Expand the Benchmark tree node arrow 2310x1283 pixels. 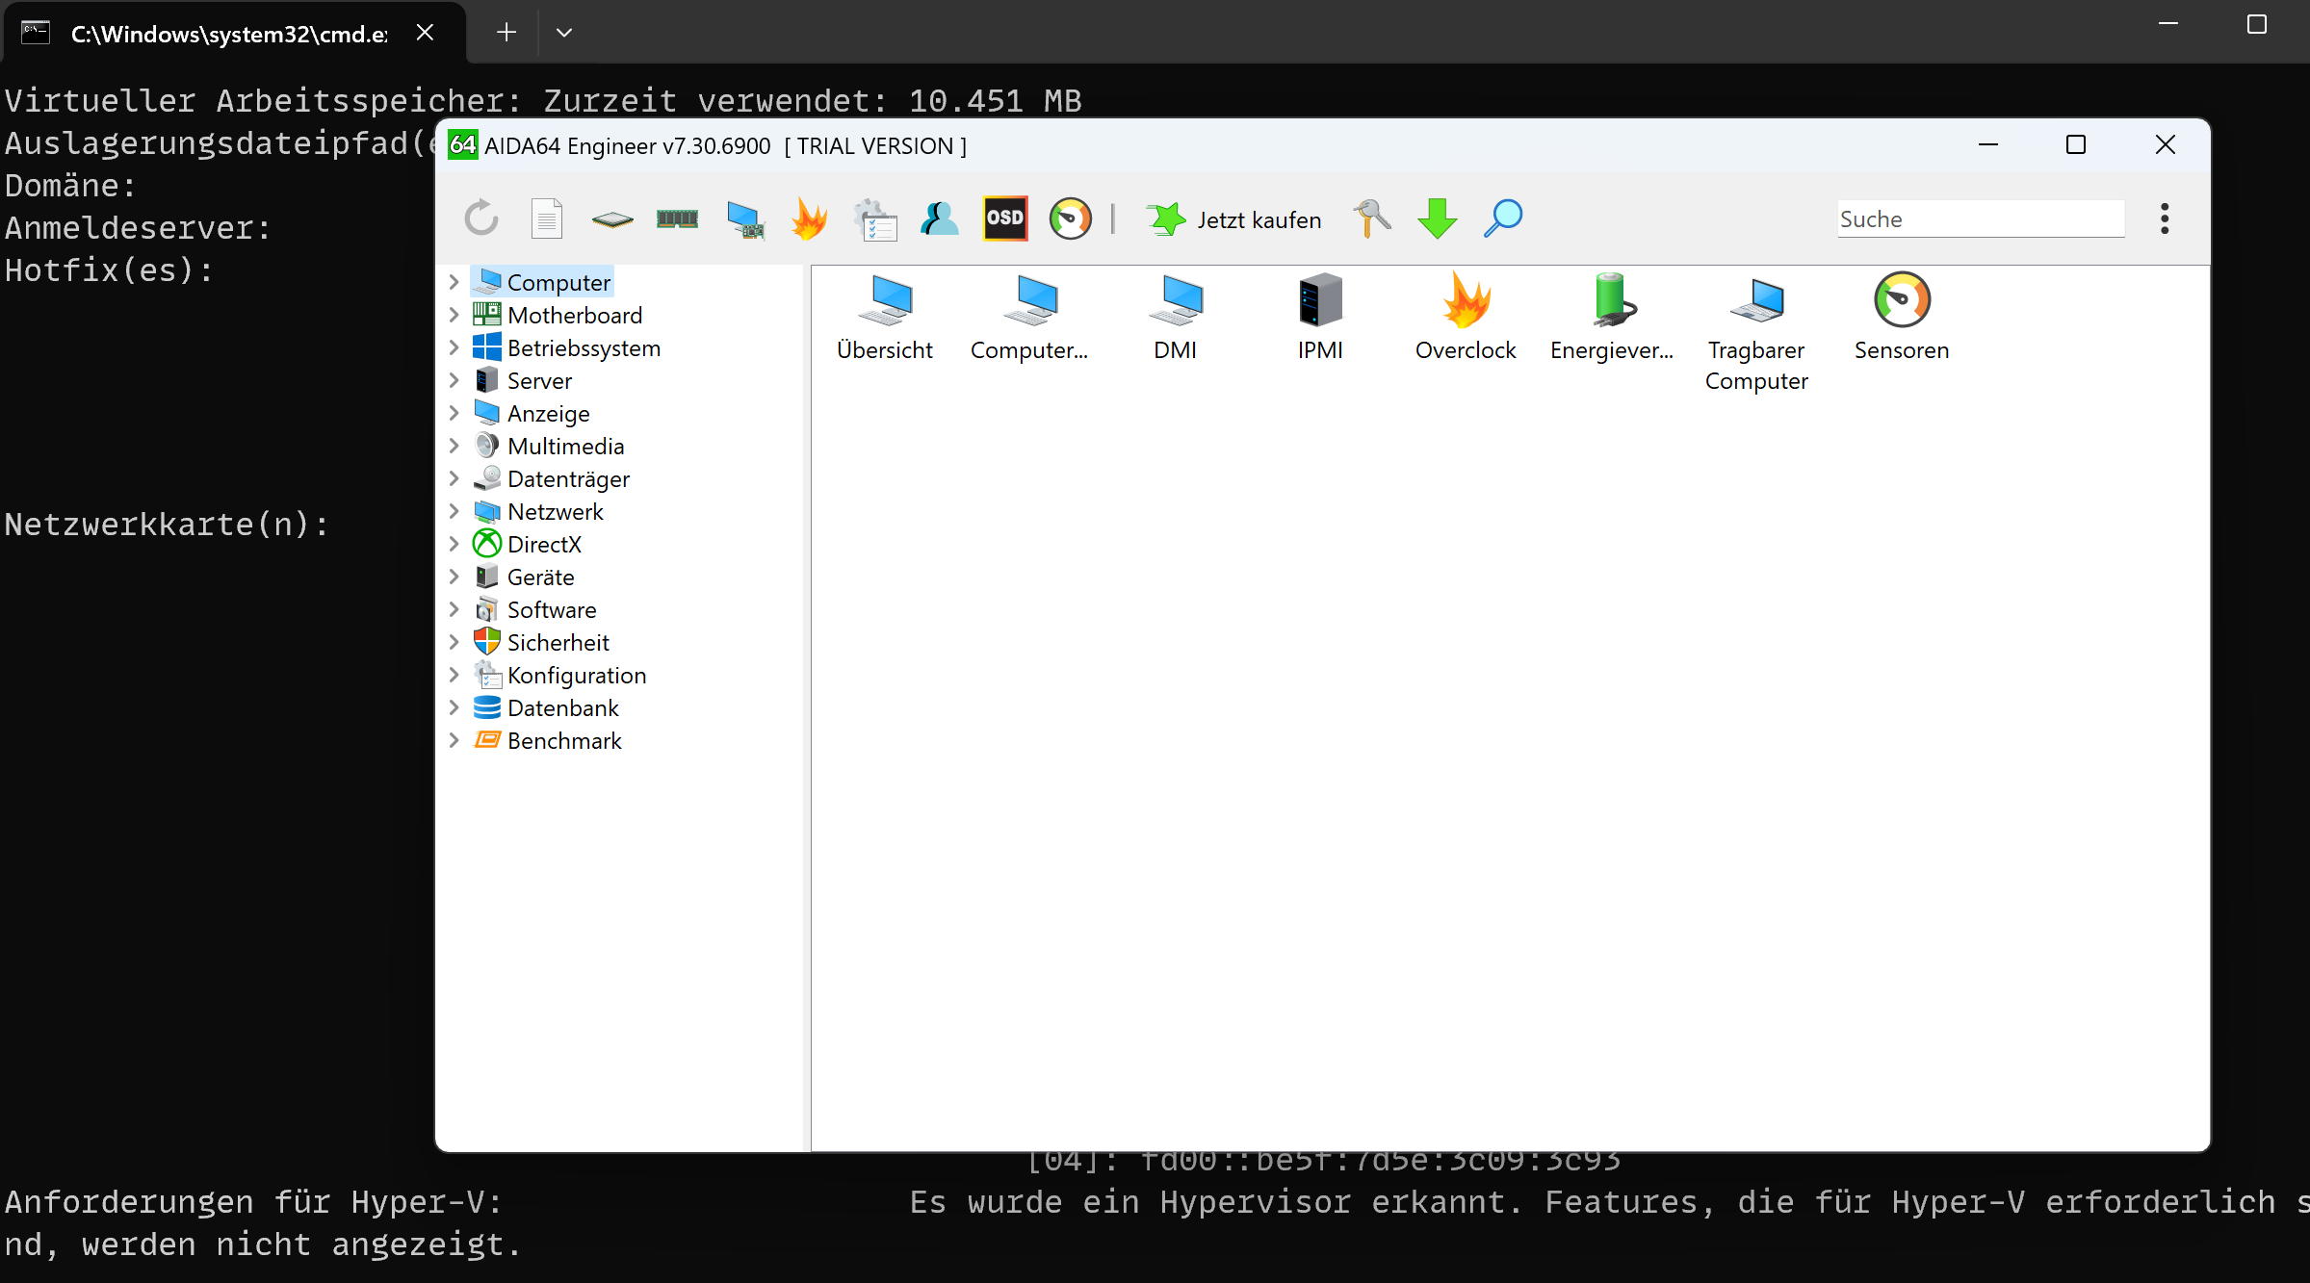coord(454,740)
